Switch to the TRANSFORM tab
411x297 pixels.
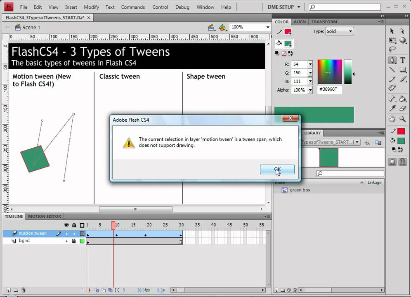[324, 22]
